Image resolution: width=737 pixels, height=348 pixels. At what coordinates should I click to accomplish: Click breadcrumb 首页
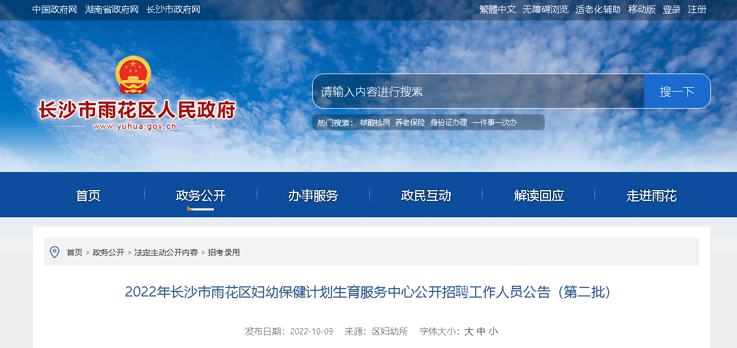(74, 252)
